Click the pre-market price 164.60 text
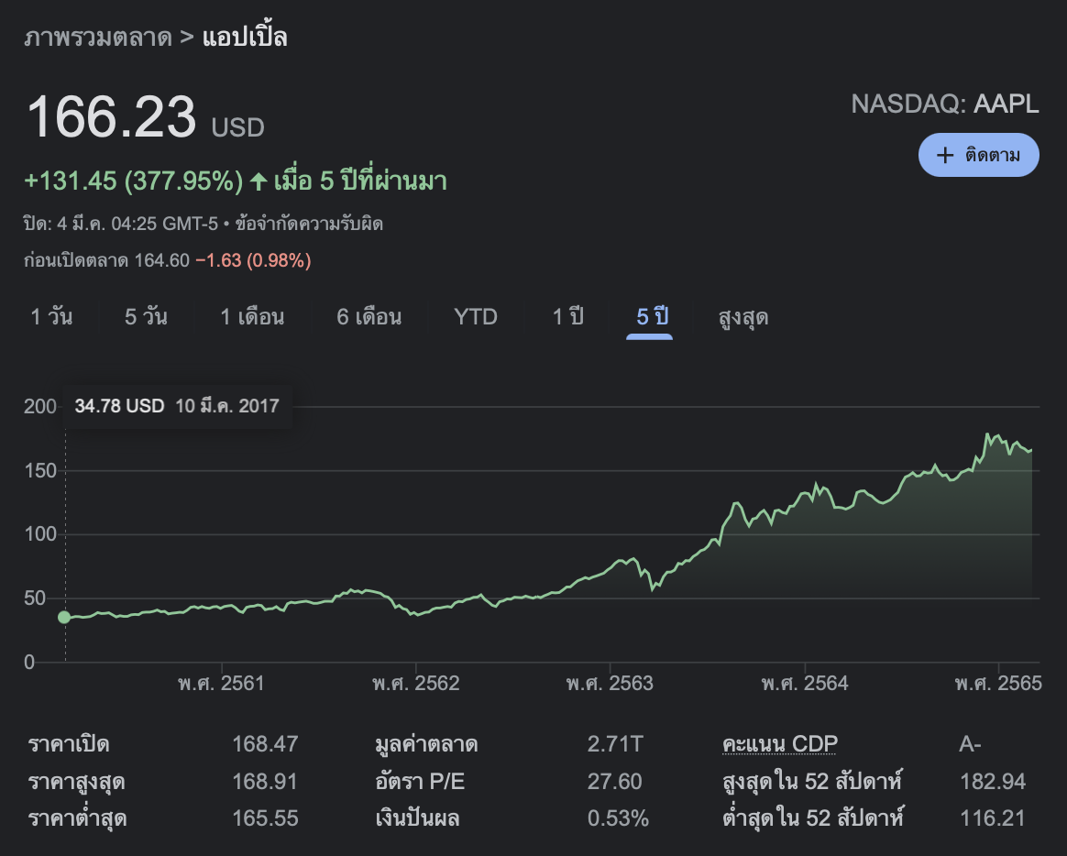The height and width of the screenshot is (856, 1067). [161, 260]
